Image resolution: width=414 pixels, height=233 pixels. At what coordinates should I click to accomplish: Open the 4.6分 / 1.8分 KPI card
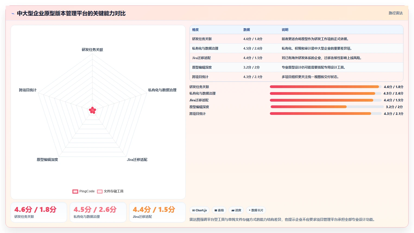(39, 212)
